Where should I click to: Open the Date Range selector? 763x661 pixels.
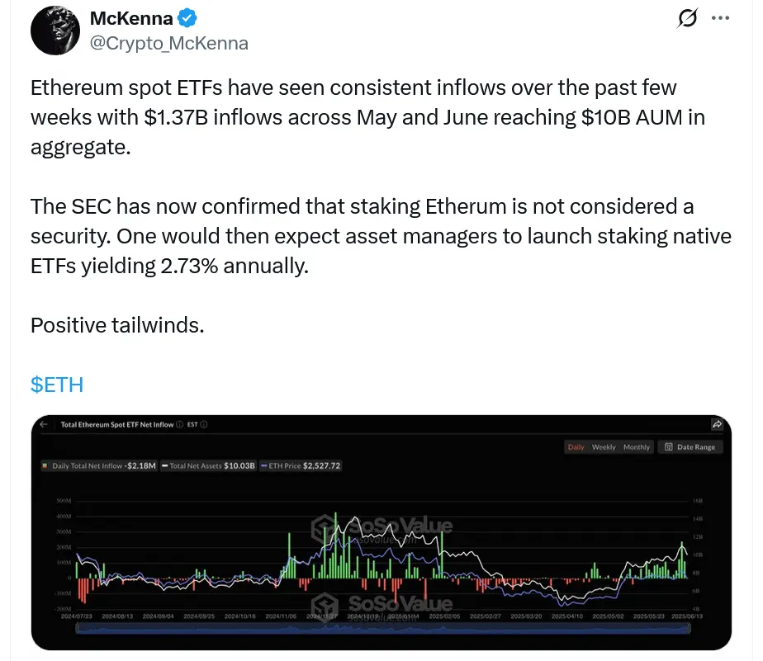(695, 446)
